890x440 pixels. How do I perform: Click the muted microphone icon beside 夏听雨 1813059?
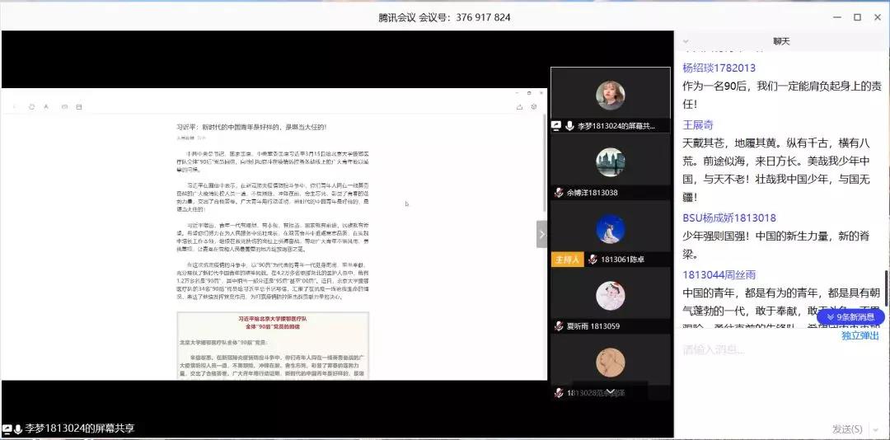click(559, 326)
